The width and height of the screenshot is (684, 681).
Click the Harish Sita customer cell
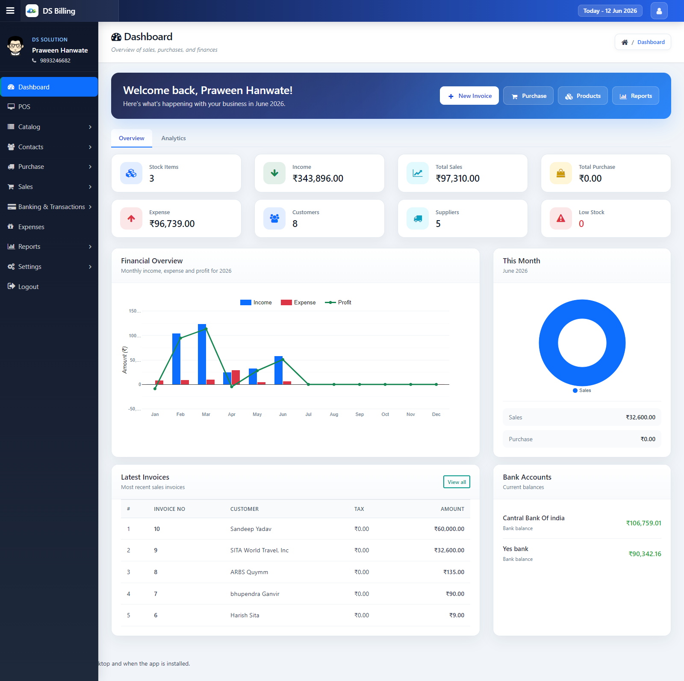coord(245,615)
